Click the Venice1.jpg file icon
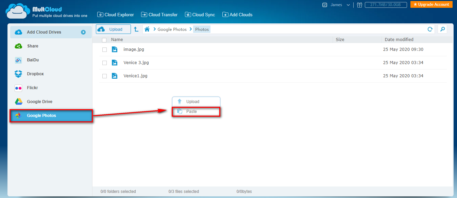Screen dimensions: 457x198 [115, 76]
